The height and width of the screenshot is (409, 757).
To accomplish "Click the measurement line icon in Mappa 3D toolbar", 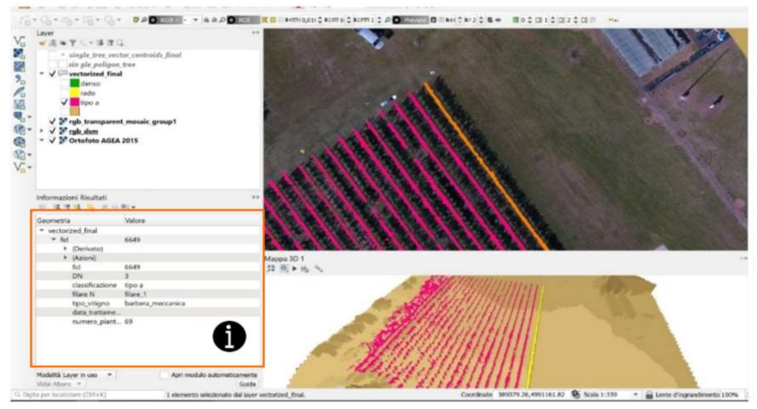I will pyautogui.click(x=319, y=268).
